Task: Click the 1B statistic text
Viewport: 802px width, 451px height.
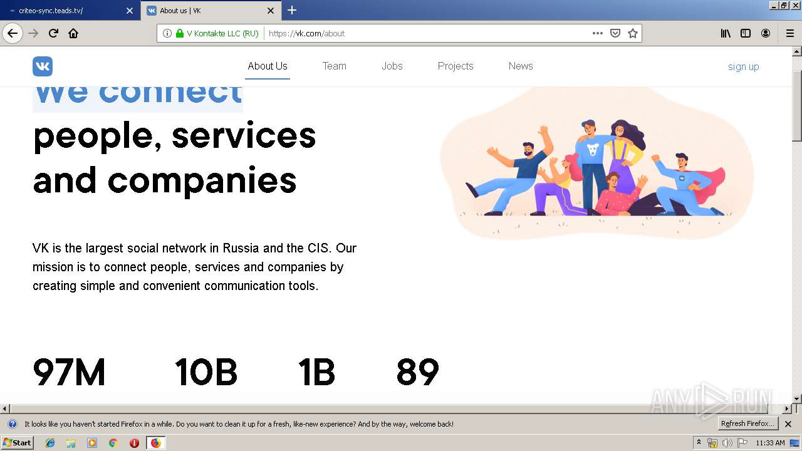Action: coord(317,372)
